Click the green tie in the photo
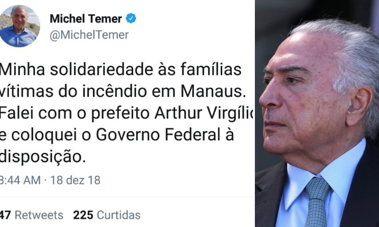Viewport: 379px width, 227px height. 317,201
